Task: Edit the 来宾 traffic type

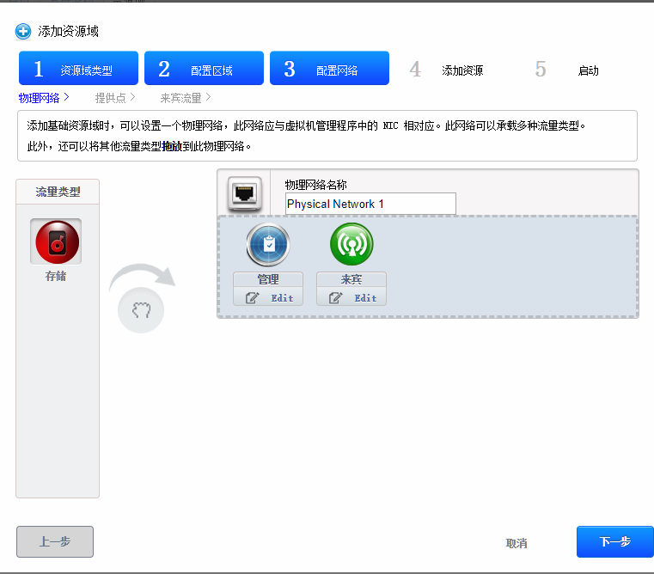Action: [351, 298]
